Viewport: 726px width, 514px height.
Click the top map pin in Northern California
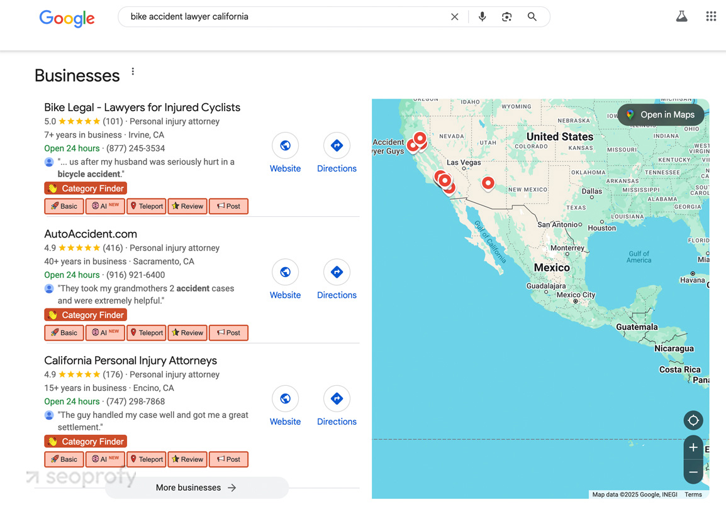(420, 138)
